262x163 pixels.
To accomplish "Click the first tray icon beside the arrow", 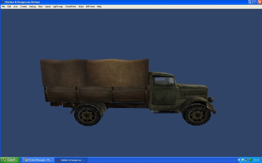I will (x=243, y=160).
